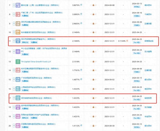Expand row 12 plus toggle

pos(14,51)
